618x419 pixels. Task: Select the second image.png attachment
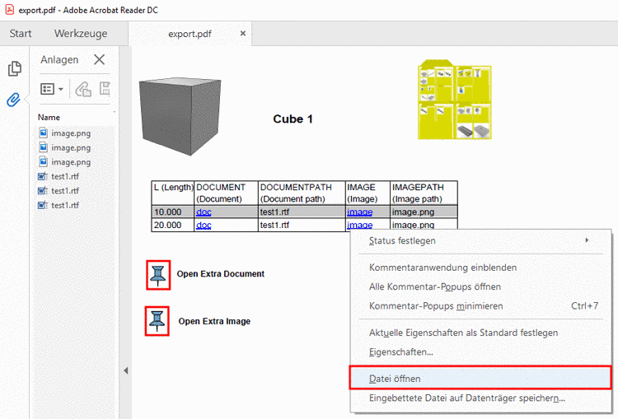[x=64, y=147]
